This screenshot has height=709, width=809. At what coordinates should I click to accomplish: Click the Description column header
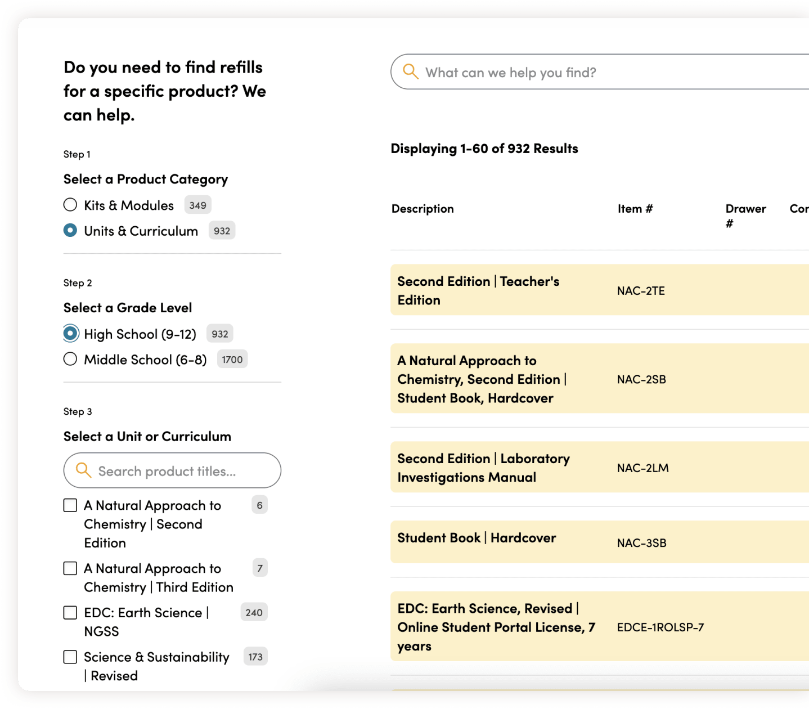tap(423, 209)
